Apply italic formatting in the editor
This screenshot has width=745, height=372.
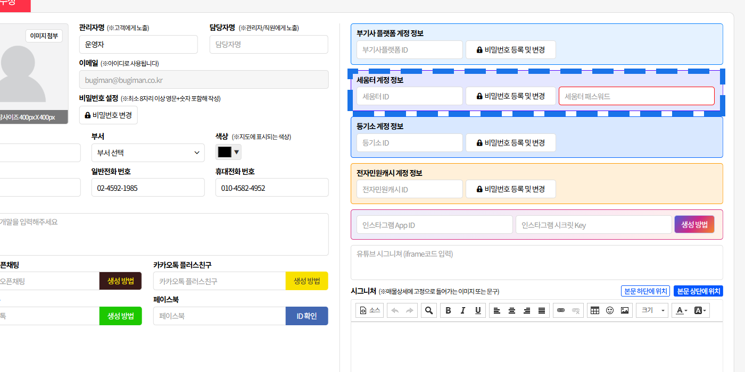point(463,310)
